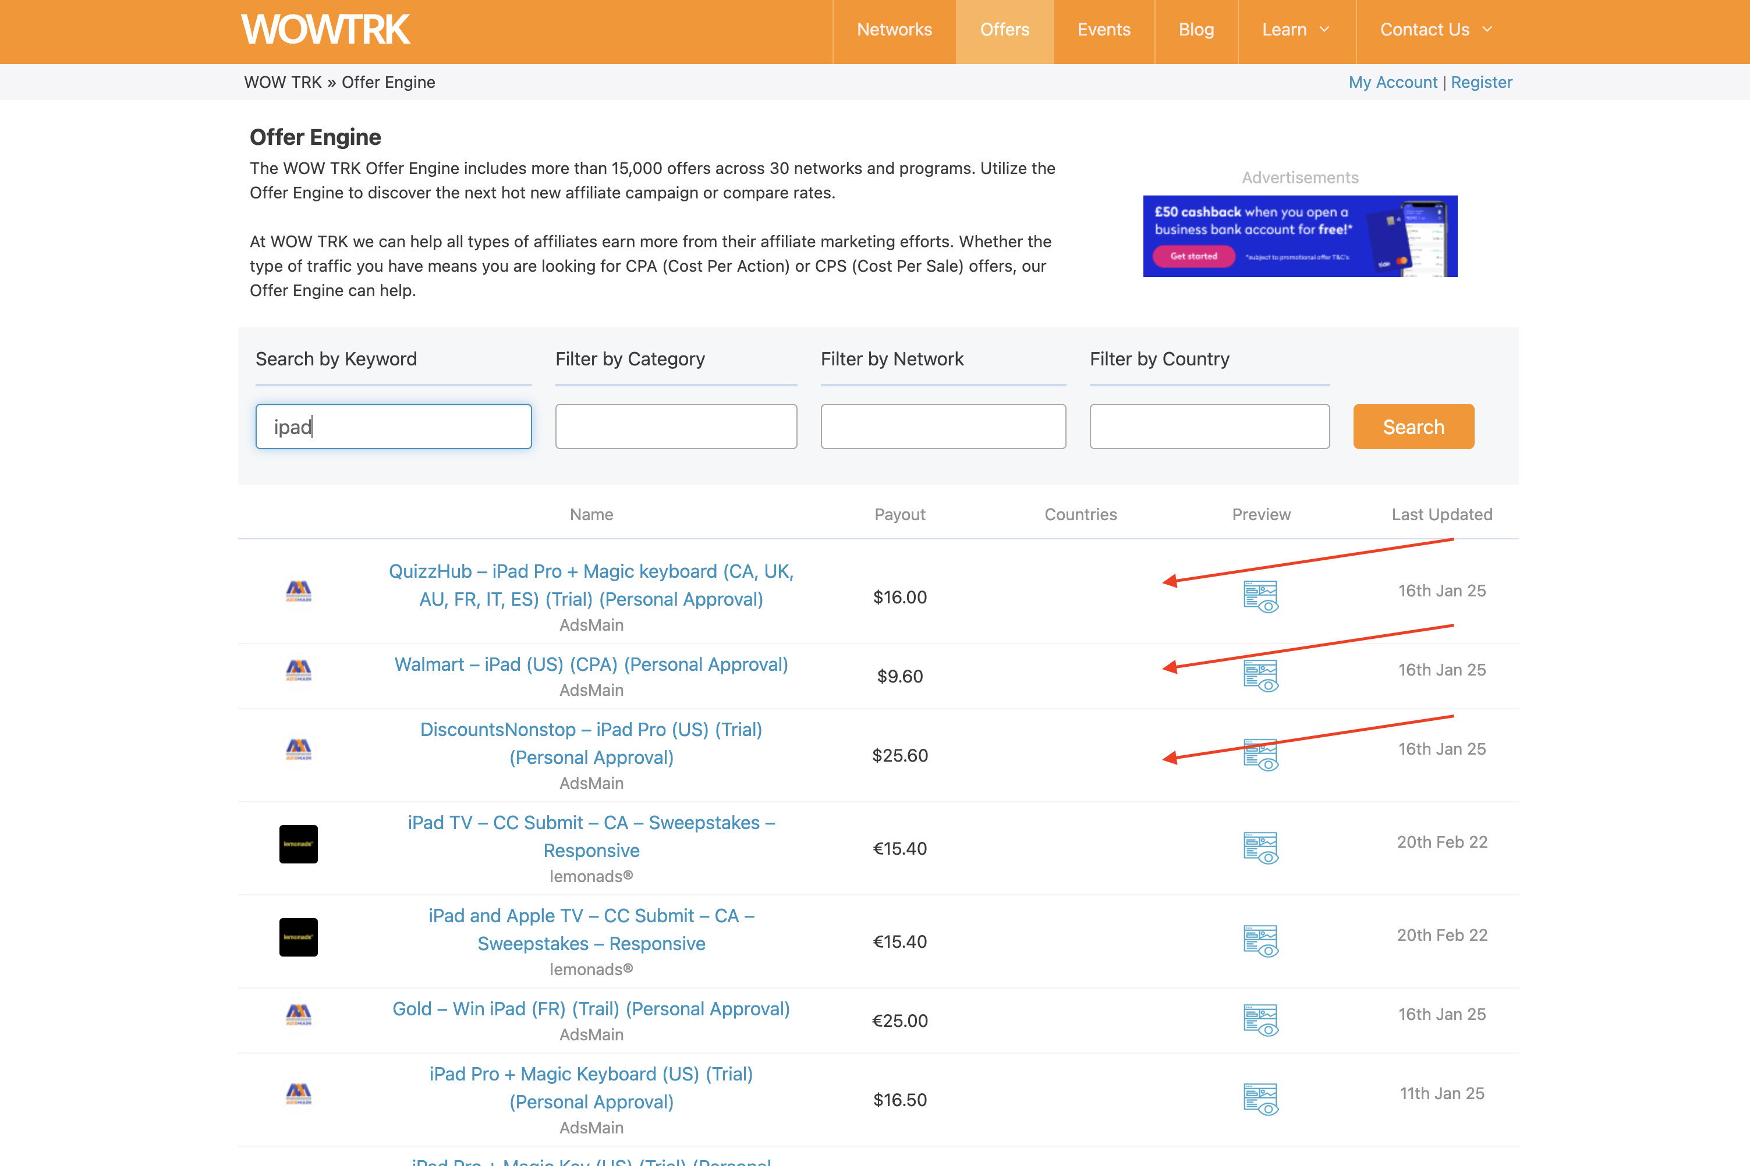
Task: Open preview for Gold Win iPad offer
Action: 1260,1021
